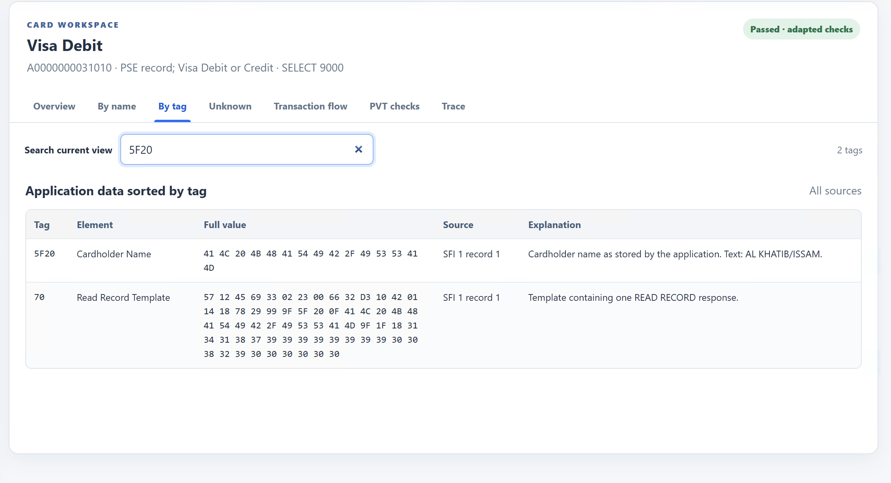This screenshot has width=891, height=483.
Task: Select the 5F20 tag cell
Action: click(44, 254)
